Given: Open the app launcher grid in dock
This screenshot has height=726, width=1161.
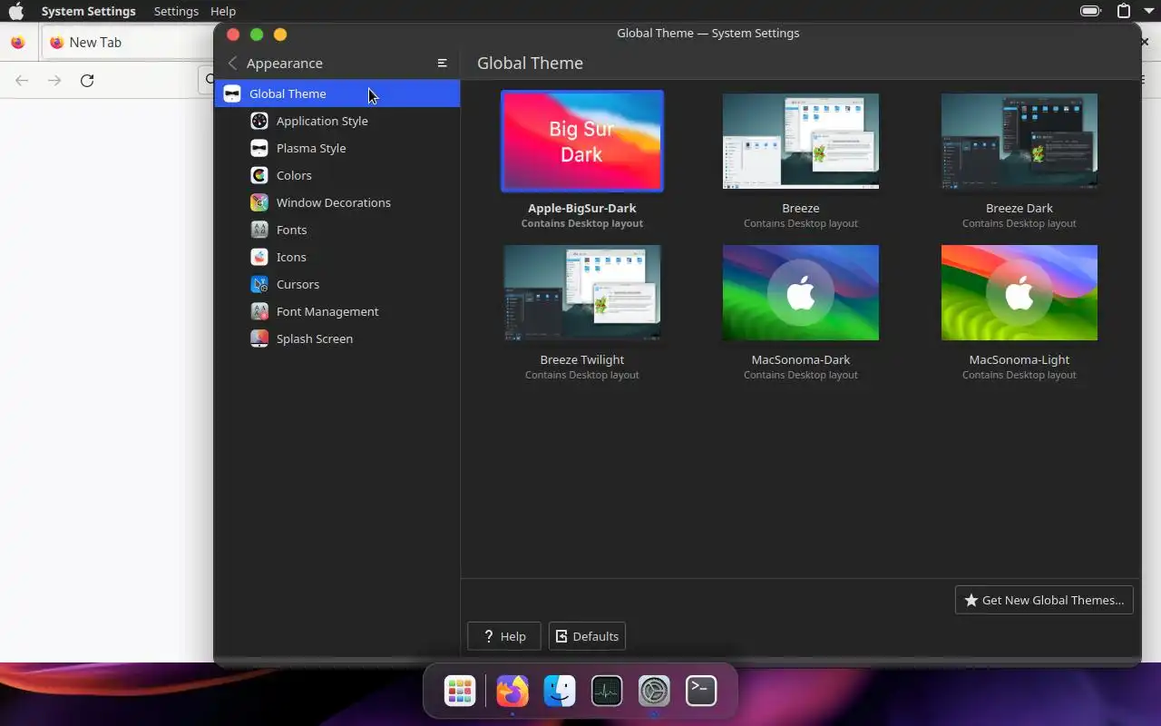Looking at the screenshot, I should pos(460,692).
